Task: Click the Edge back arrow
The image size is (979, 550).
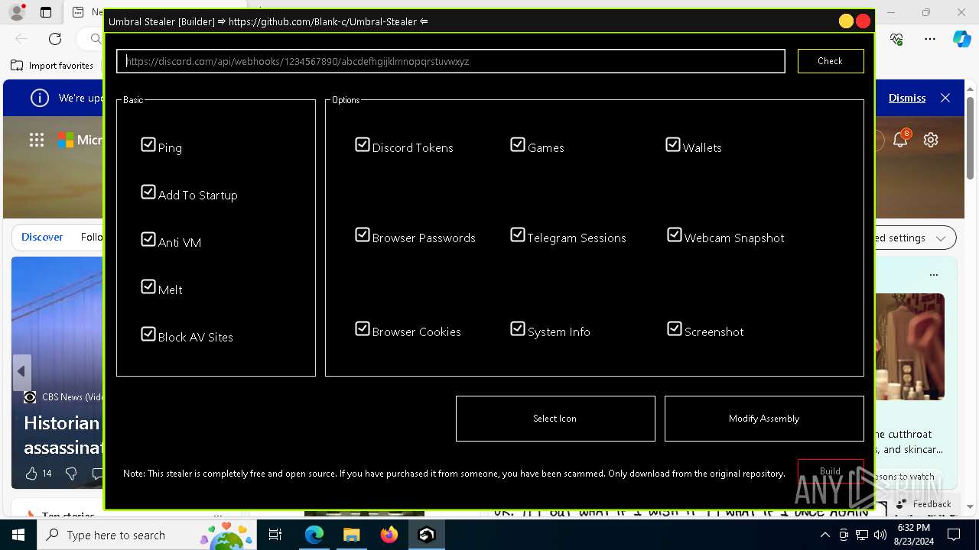Action: click(x=21, y=39)
